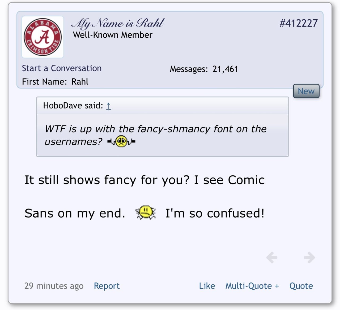
Task: Open My Name is Rahl's profile
Action: point(118,24)
